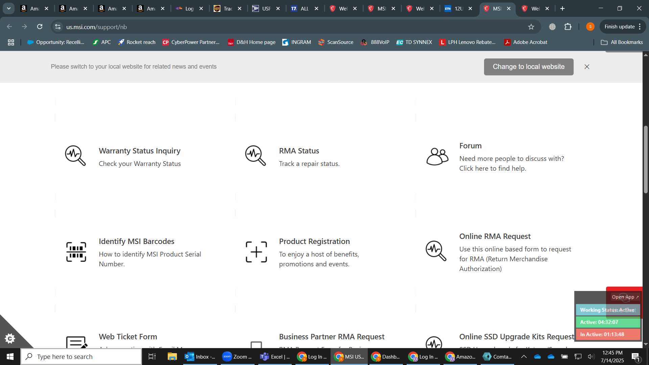649x365 pixels.
Task: Expand the tab search dropdown
Action: (x=9, y=8)
